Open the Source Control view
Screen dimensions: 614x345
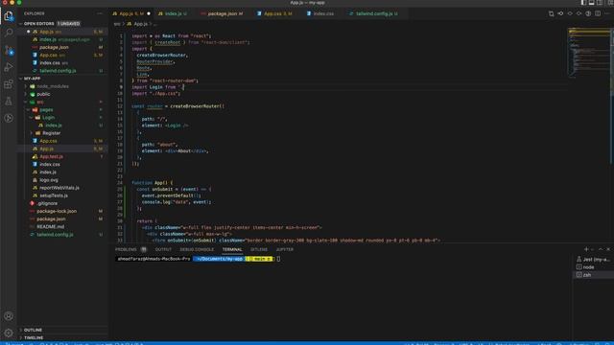click(9, 50)
